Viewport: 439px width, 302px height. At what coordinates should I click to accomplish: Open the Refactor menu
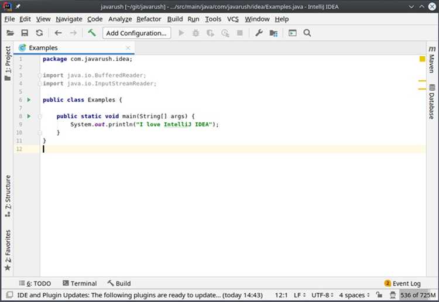tap(149, 19)
